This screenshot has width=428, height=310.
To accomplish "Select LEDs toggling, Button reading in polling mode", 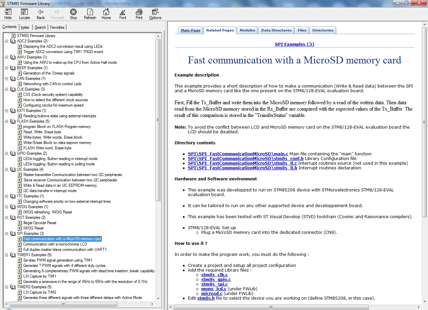I will coord(59,164).
